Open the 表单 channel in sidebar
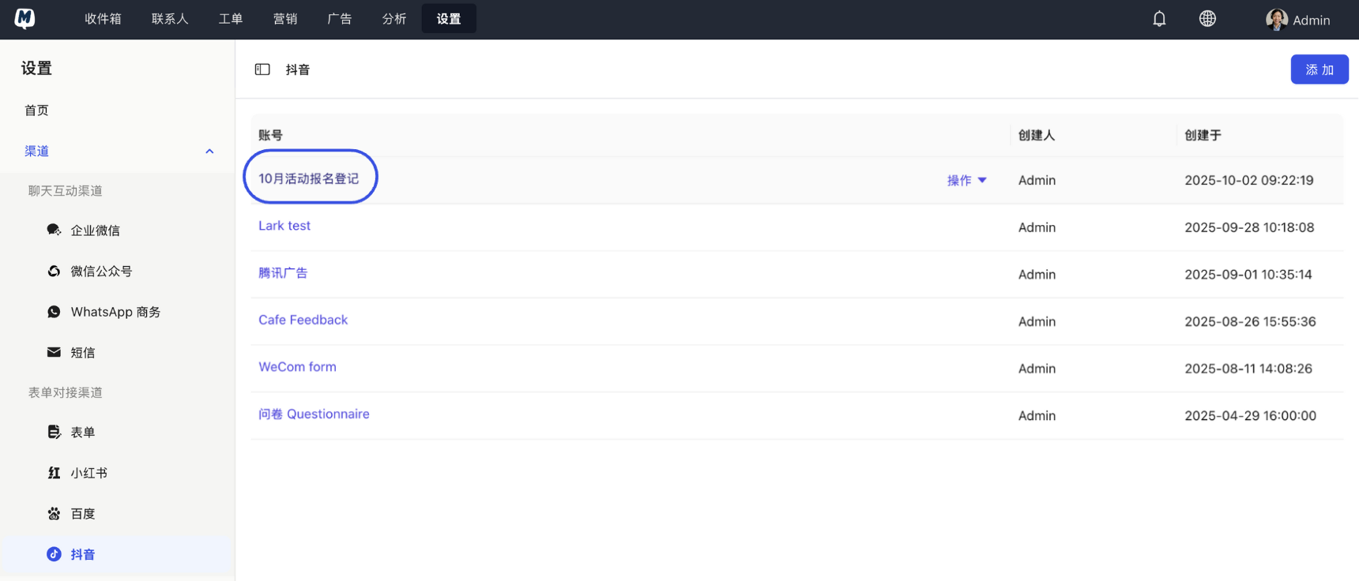This screenshot has width=1359, height=581. click(82, 433)
